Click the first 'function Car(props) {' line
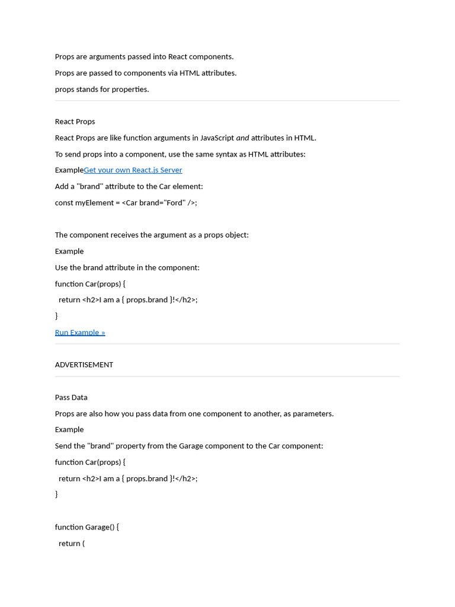The height and width of the screenshot is (607, 455). (90, 284)
